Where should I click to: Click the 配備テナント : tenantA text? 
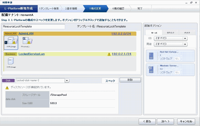click(17, 15)
